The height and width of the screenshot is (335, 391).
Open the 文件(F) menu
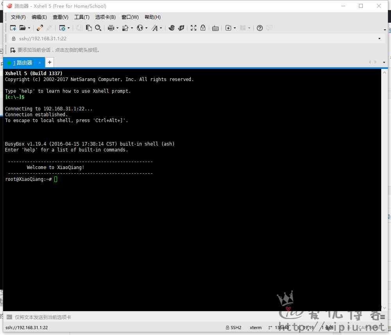(18, 17)
